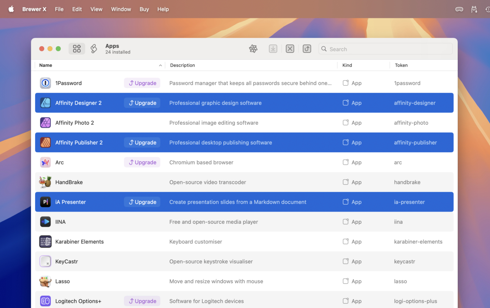
Task: Click the 'keycastr' token
Action: click(405, 261)
